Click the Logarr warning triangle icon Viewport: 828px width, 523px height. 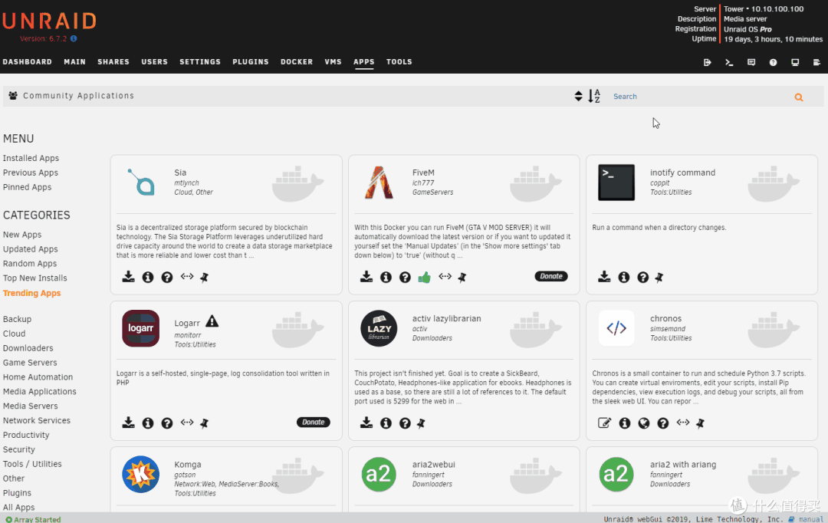coord(212,321)
